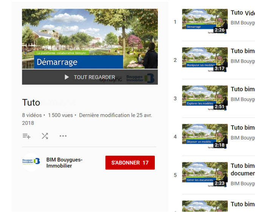This screenshot has width=255, height=212.
Task: Click the '8 vidéos' count text
Action: (32, 115)
